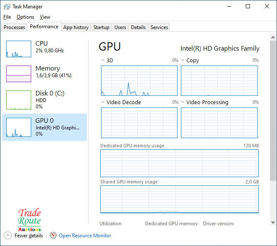Select the Memory usage graph thumbnail

(19, 74)
